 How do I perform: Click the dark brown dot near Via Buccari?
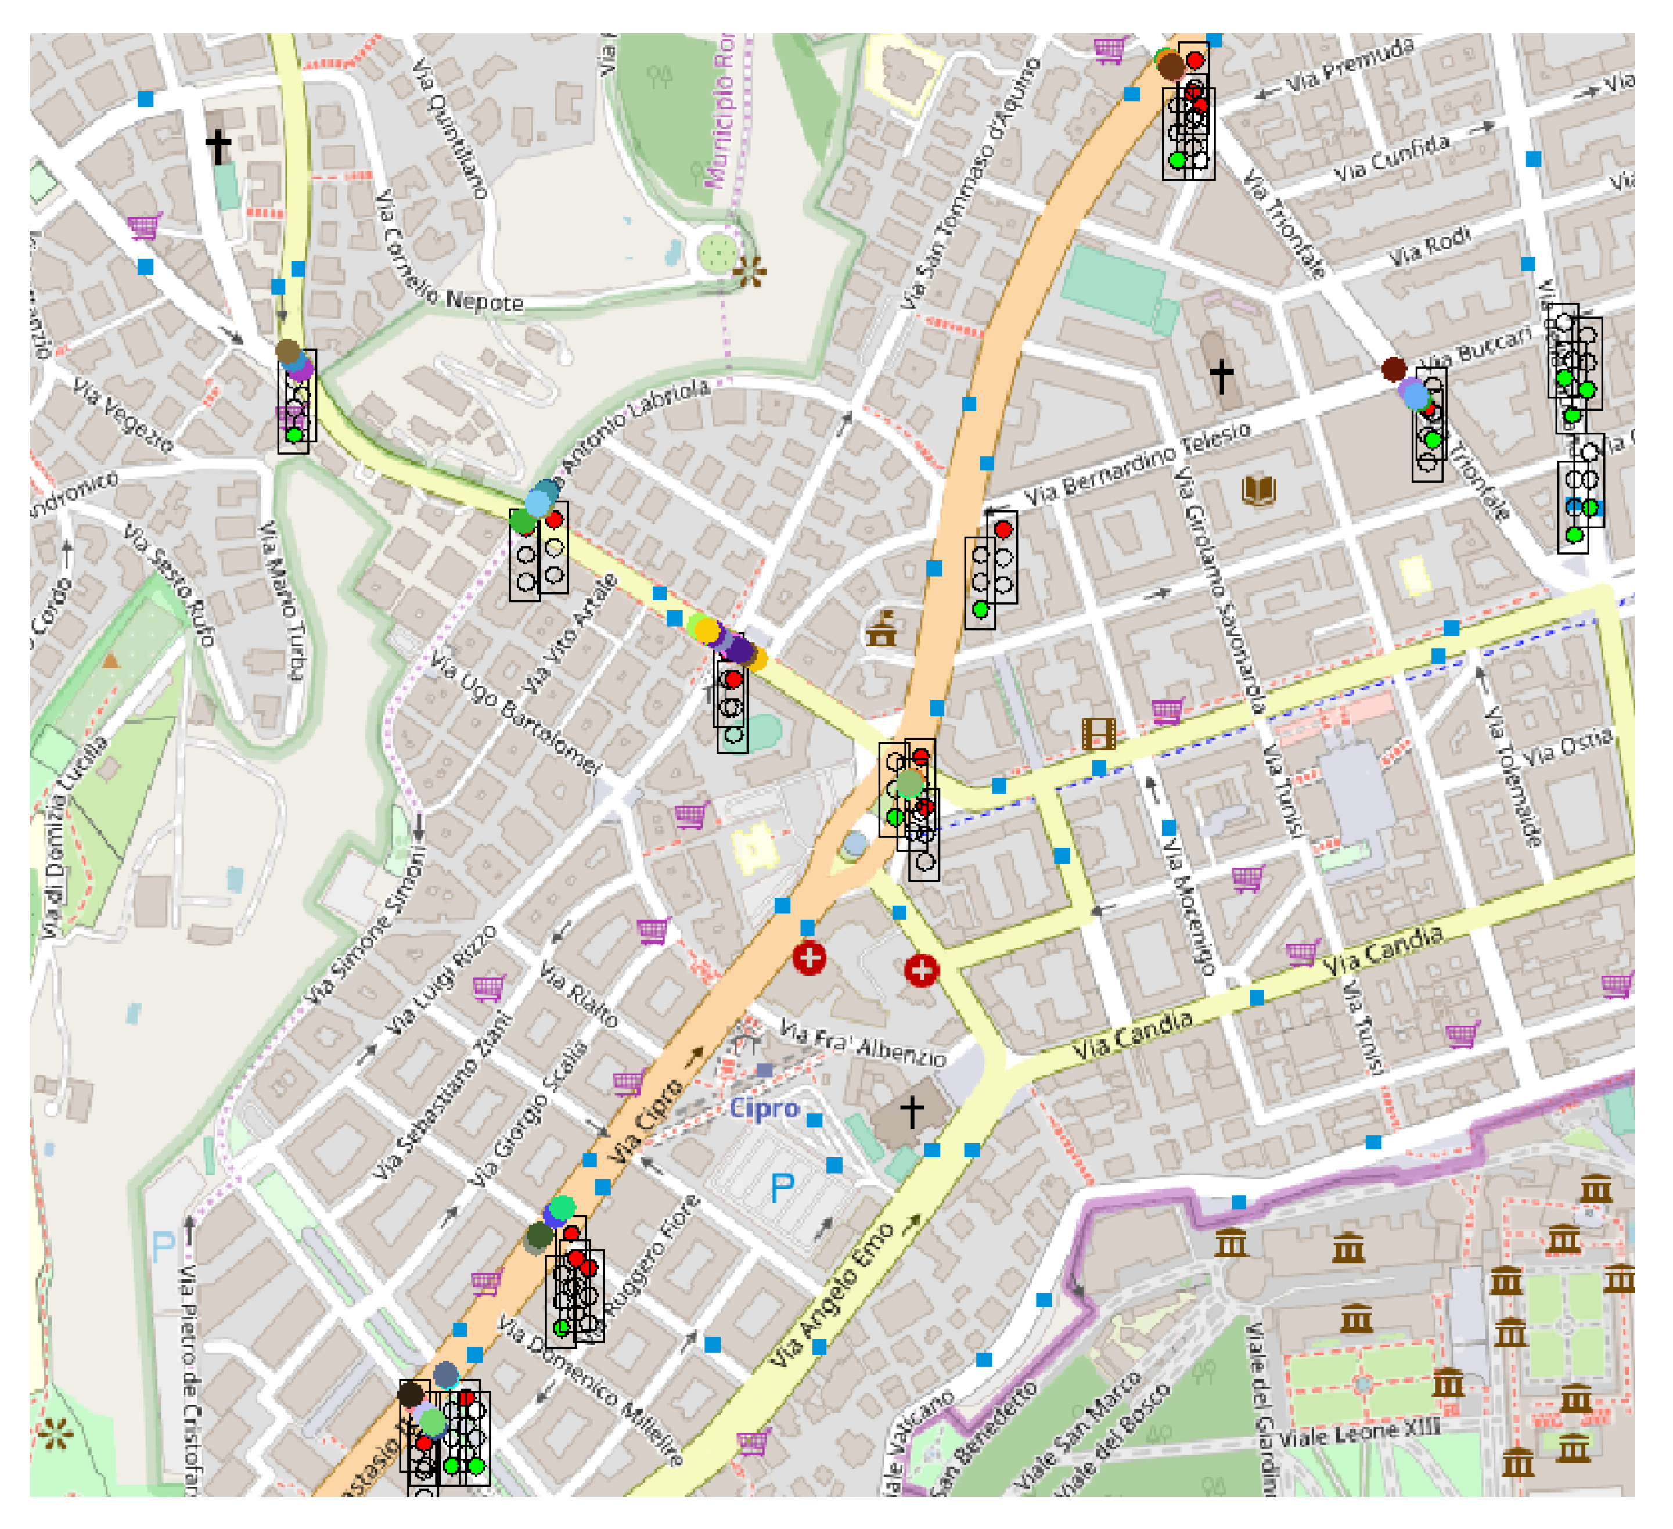(x=1394, y=369)
